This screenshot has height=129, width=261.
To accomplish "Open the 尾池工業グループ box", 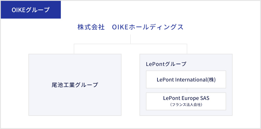I will pos(75,85).
